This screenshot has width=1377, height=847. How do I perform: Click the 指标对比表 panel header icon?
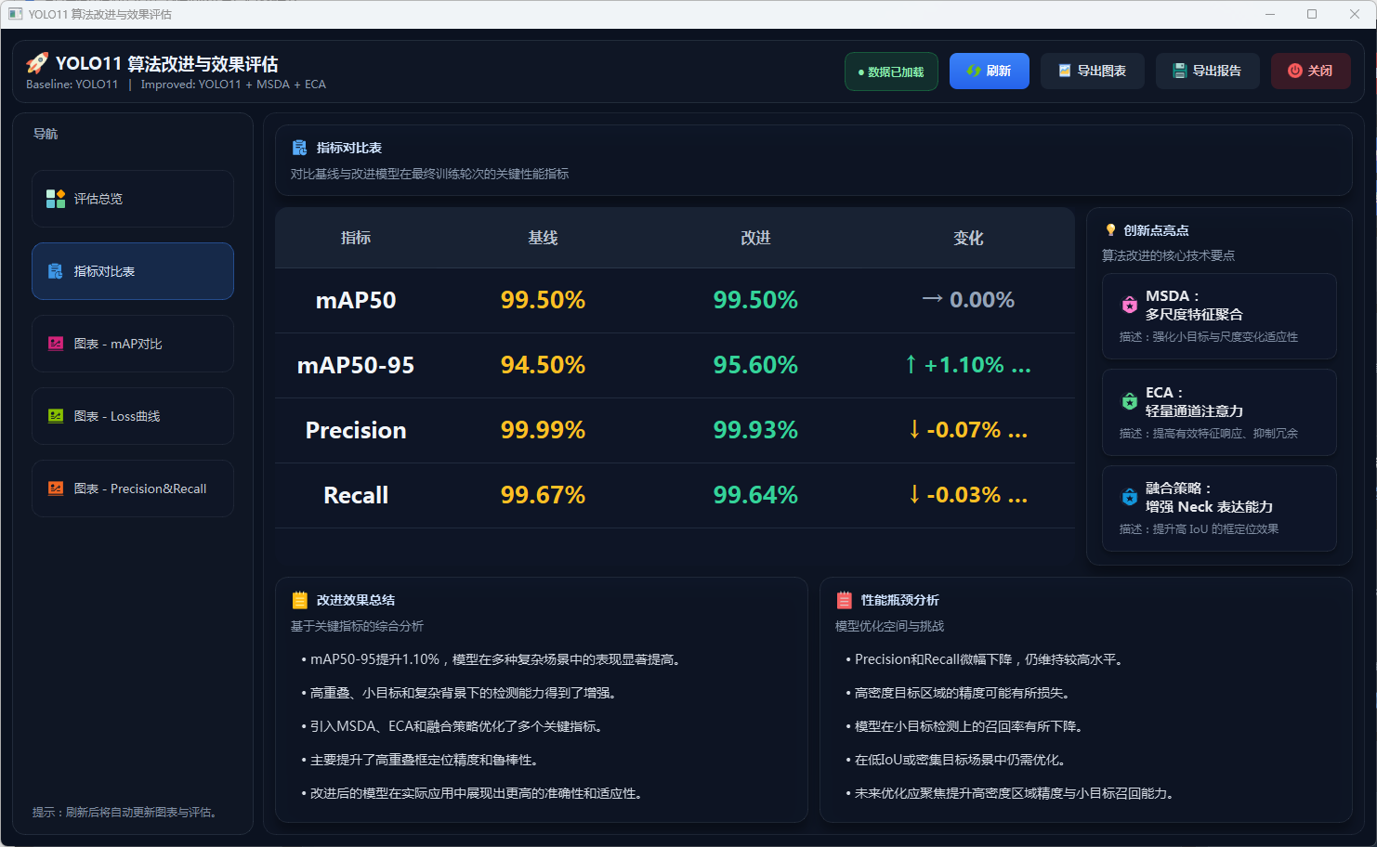(299, 148)
